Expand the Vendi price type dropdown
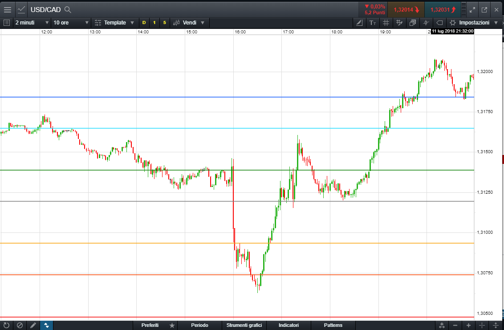Viewport: 504px width, 330px height. click(203, 23)
